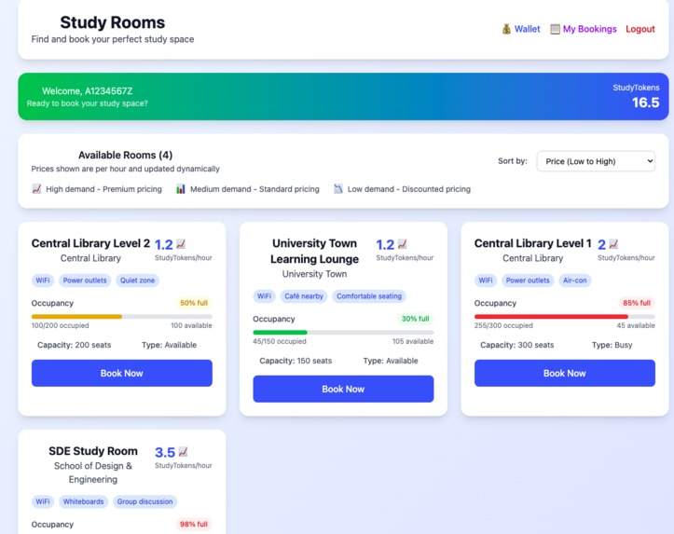Click the 3.5 StudyTokens/hour price
Image resolution: width=674 pixels, height=534 pixels.
165,452
